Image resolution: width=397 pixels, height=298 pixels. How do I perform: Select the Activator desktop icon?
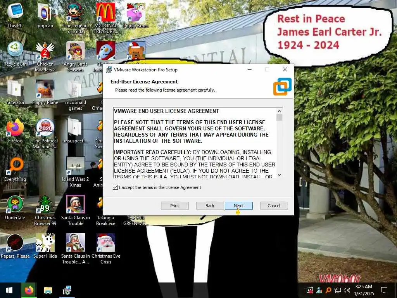click(x=15, y=92)
